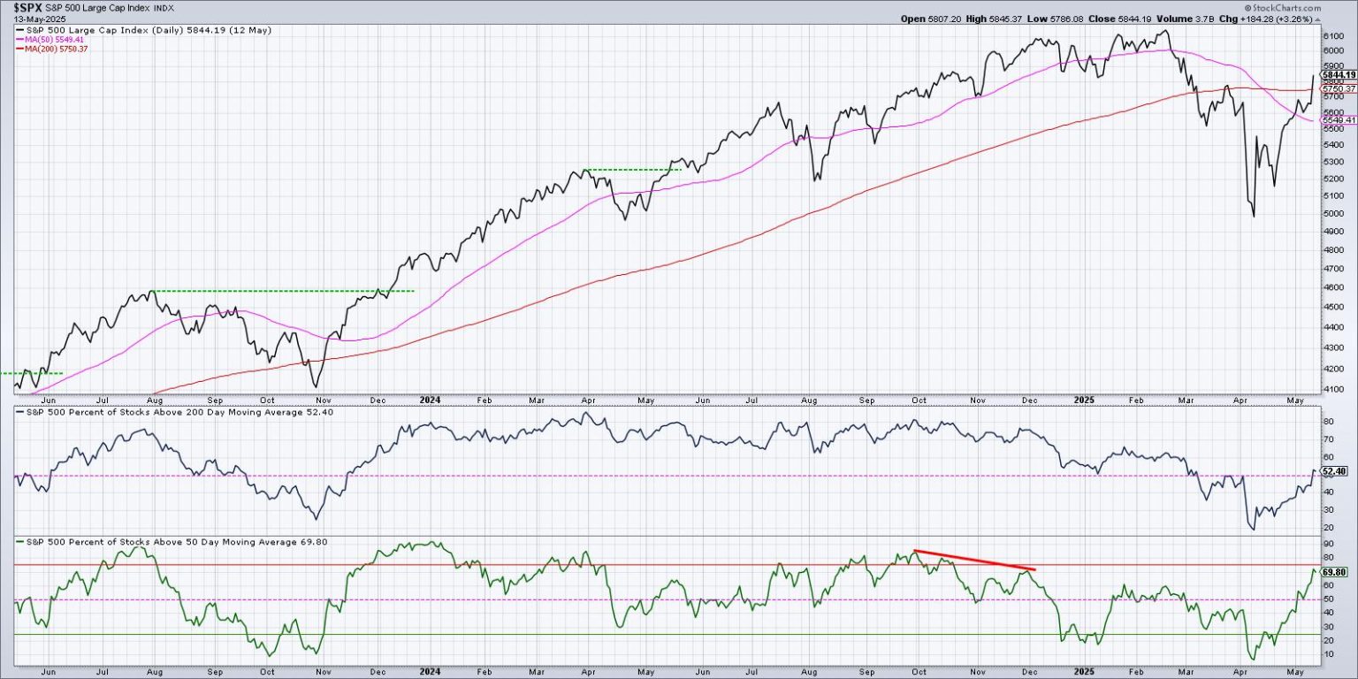Click the 69.80 value tag on bottom panel
Viewport: 1358px width, 679px height.
[x=1335, y=572]
